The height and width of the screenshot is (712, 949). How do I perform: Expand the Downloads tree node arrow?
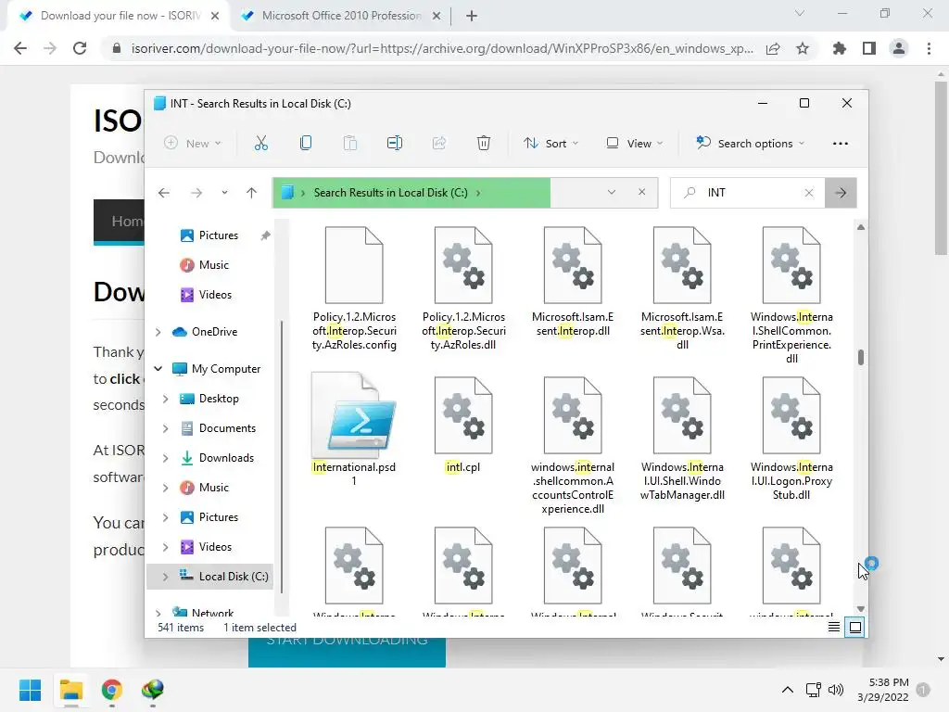pyautogui.click(x=165, y=458)
